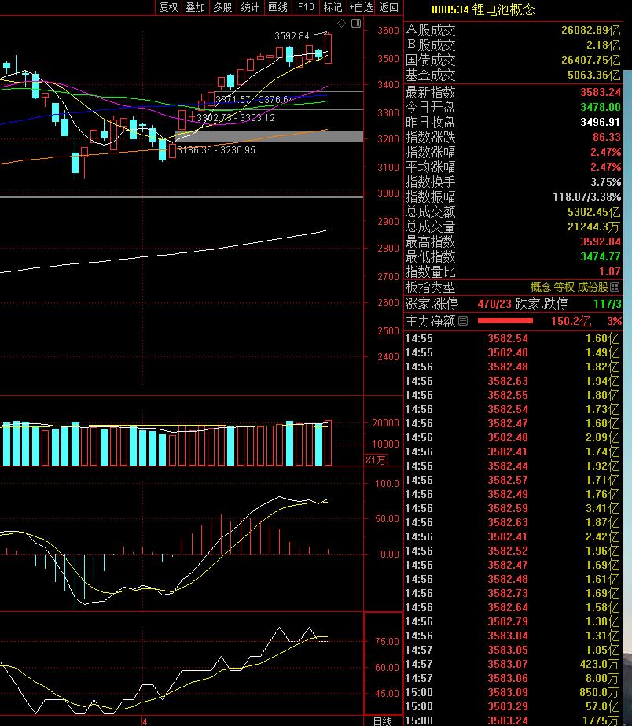Click the 成份股 constituents link
Screen dimensions: 632x726
tap(593, 287)
